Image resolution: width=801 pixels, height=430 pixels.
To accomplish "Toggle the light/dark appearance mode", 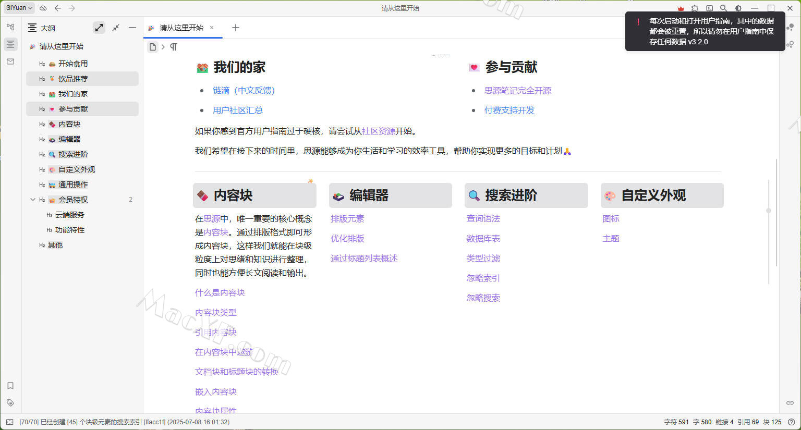I will click(x=738, y=8).
